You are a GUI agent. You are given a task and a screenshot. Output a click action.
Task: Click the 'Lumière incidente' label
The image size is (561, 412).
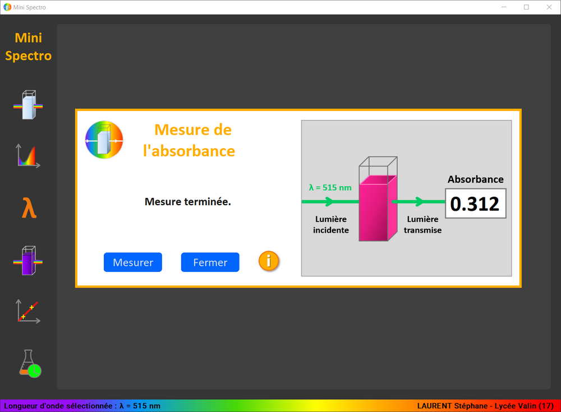pyautogui.click(x=331, y=225)
